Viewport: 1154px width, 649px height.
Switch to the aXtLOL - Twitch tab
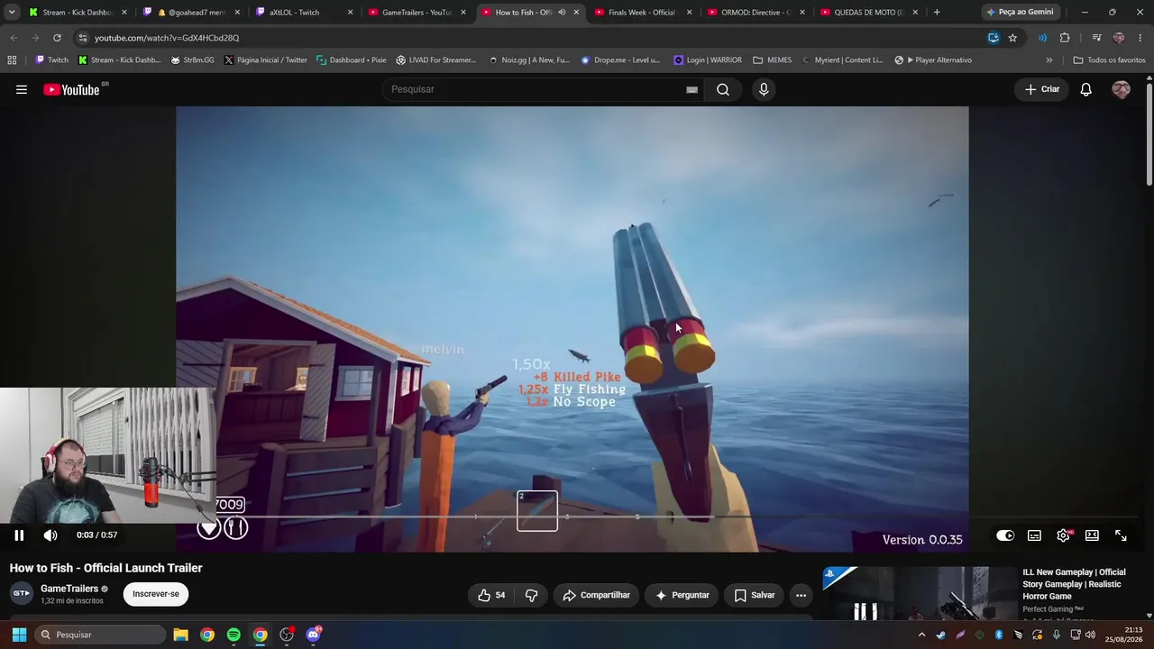[305, 13]
